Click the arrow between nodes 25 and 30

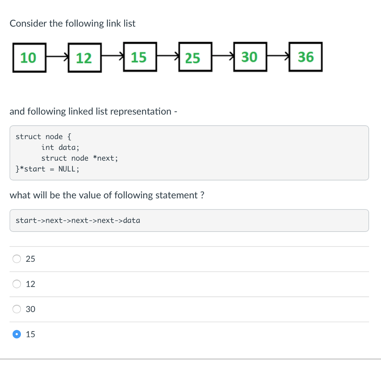223,56
